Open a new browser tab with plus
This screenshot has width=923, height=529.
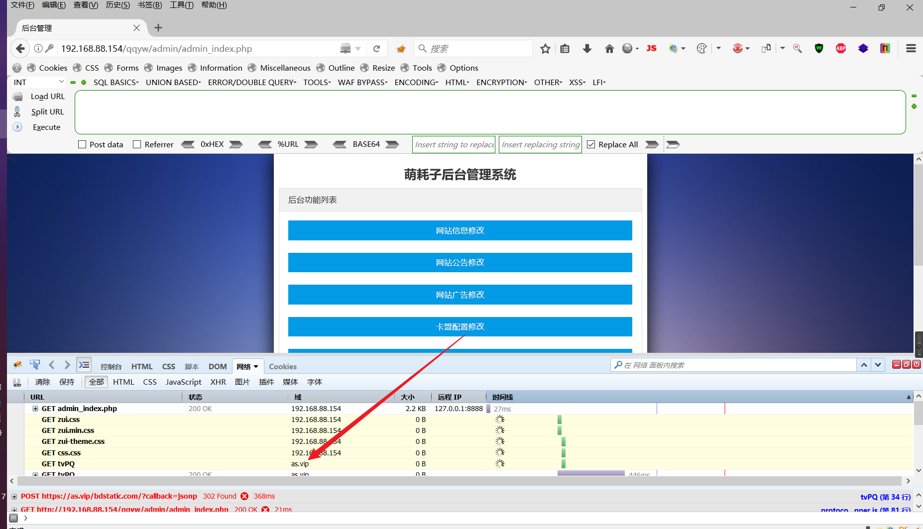click(x=158, y=28)
